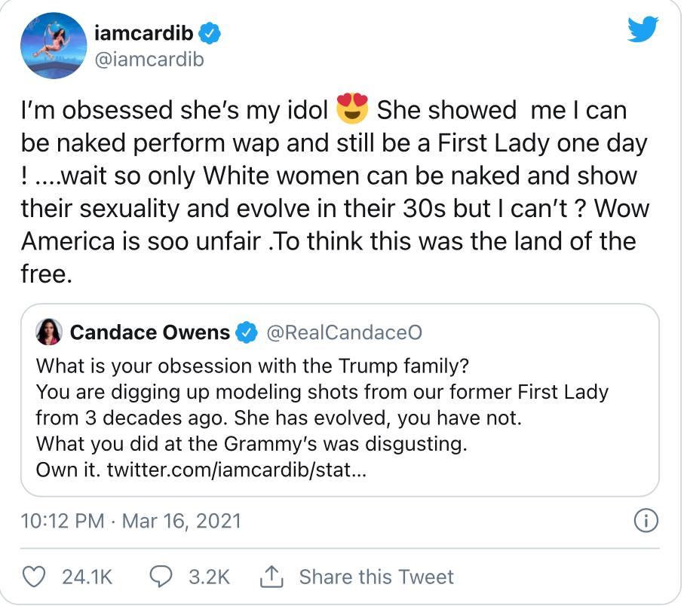Follow the twitter.com/iamcardib/stat... link
684x606 pixels.
[238, 470]
